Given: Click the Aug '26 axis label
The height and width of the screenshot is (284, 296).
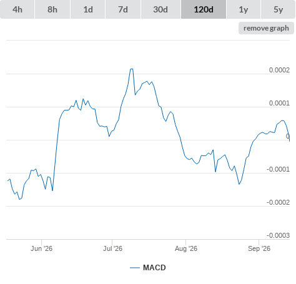Looking at the screenshot, I should click(x=186, y=248).
